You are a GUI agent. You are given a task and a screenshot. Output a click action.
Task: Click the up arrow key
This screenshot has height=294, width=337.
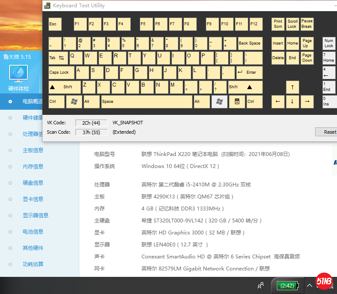click(292, 87)
